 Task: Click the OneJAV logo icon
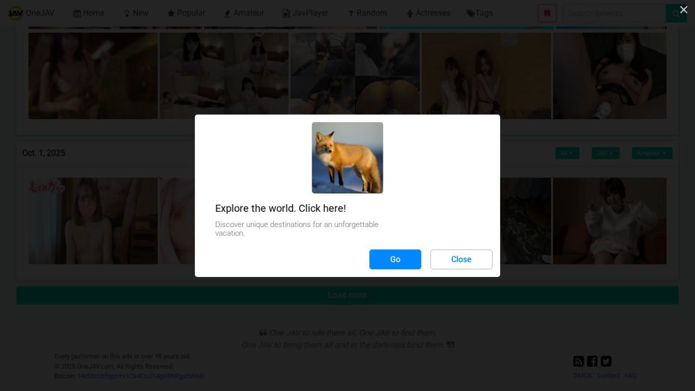point(15,13)
